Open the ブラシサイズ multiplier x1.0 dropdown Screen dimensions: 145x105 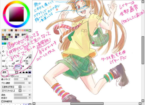pos(12,76)
